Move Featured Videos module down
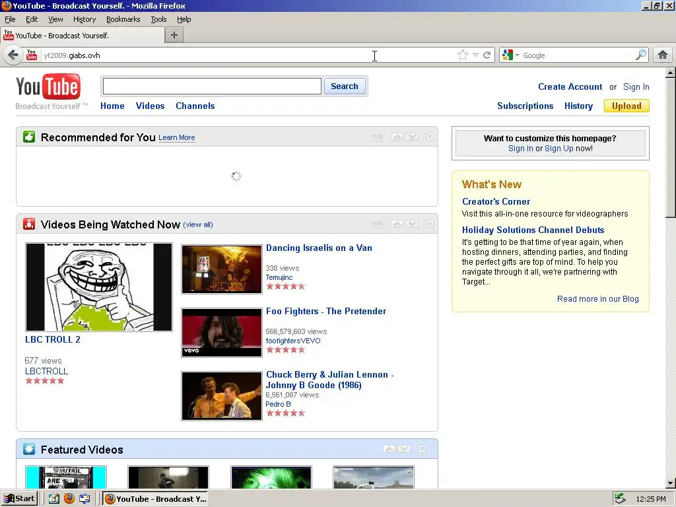 (x=405, y=449)
